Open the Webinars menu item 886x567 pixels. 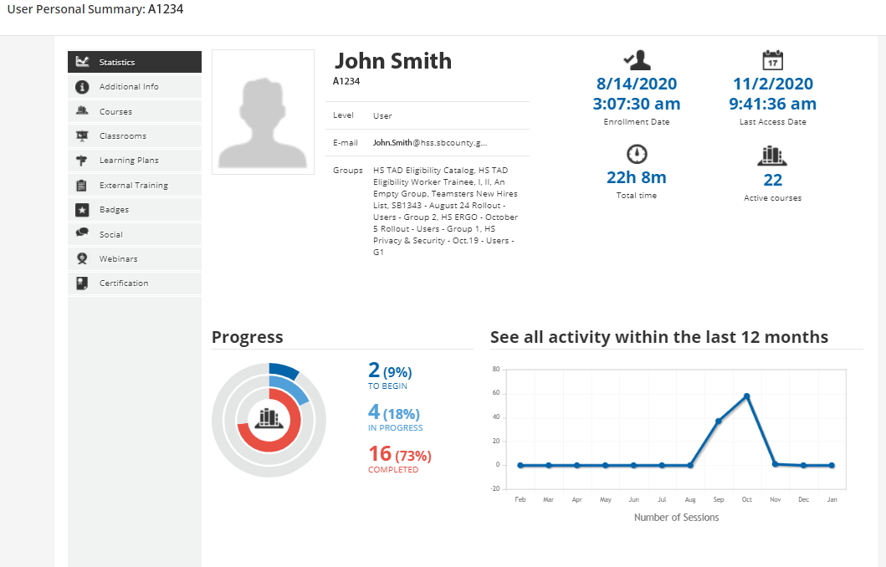coord(118,259)
